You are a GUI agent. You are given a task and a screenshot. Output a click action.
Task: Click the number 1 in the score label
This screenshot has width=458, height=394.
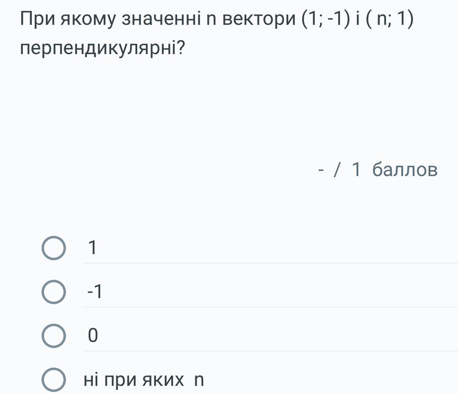(x=356, y=170)
